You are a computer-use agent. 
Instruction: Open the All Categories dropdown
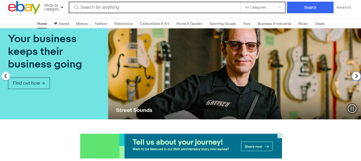pyautogui.click(x=263, y=7)
